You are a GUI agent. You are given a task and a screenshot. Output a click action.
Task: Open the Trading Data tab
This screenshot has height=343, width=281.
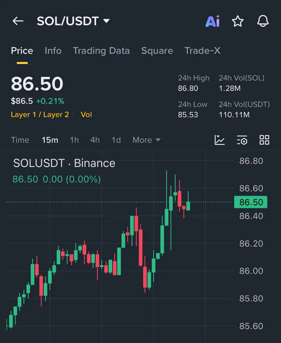pos(101,51)
